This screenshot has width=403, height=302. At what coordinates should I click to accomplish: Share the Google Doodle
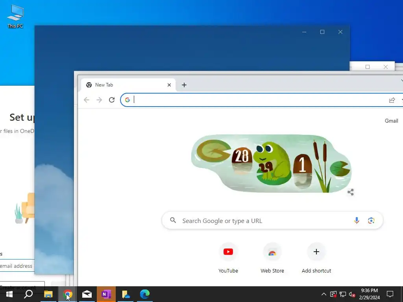[x=351, y=192]
